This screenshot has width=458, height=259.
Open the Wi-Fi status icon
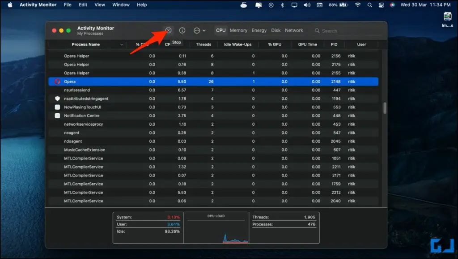coord(358,5)
